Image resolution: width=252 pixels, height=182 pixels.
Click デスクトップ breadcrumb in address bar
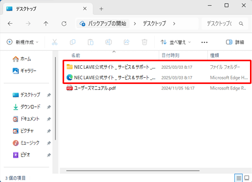[154, 24]
